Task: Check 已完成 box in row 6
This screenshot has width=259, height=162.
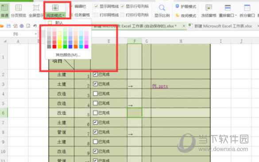Action: coord(95,113)
